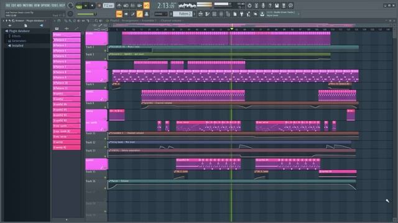398x223 pixels.
Task: Select Pattern 2 in picker list
Action: click(67, 40)
